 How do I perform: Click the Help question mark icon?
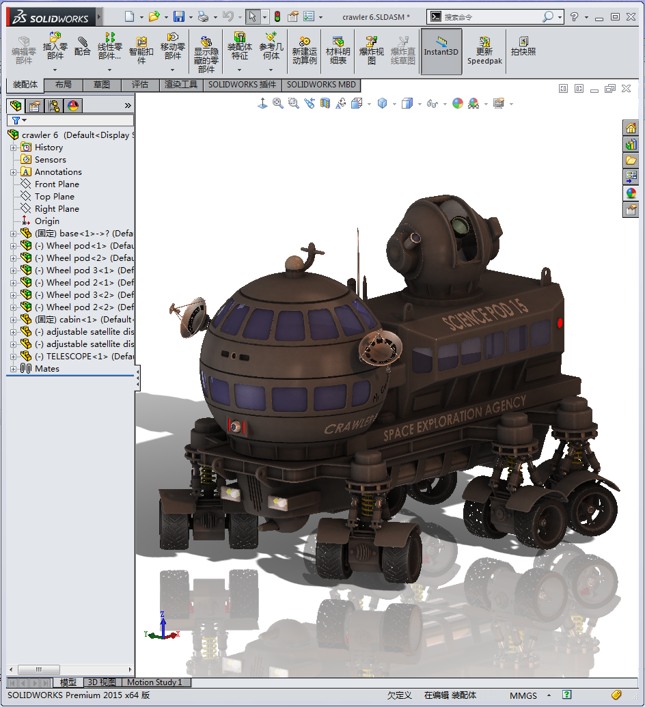pos(574,16)
